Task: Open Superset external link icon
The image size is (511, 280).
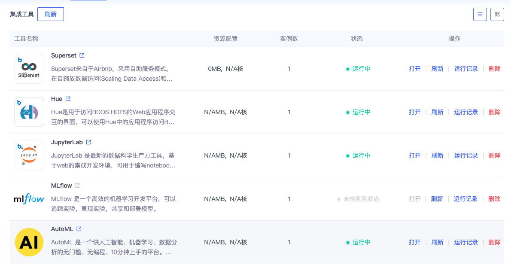Action: coord(82,55)
